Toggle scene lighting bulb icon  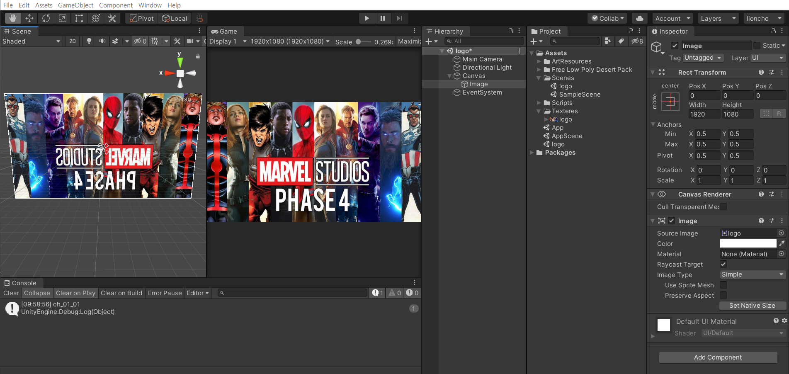click(x=89, y=41)
